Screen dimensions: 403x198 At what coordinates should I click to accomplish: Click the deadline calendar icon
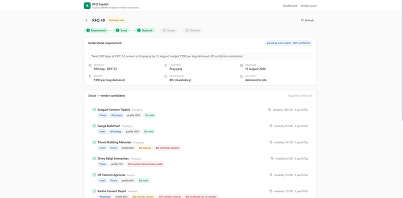tap(241, 65)
